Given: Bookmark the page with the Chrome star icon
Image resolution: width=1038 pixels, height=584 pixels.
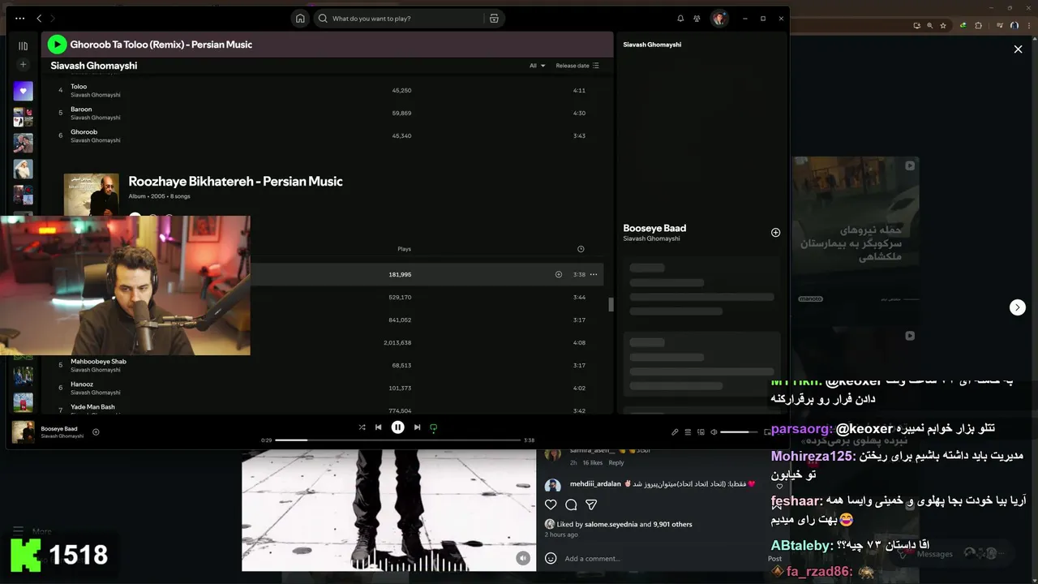Looking at the screenshot, I should [x=943, y=25].
